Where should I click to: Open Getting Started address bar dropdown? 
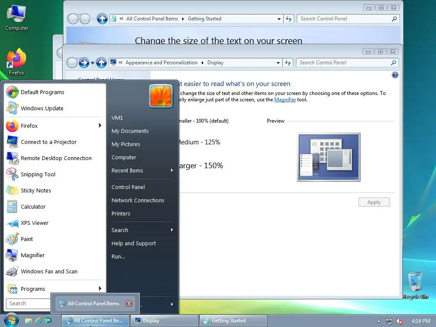(x=279, y=19)
